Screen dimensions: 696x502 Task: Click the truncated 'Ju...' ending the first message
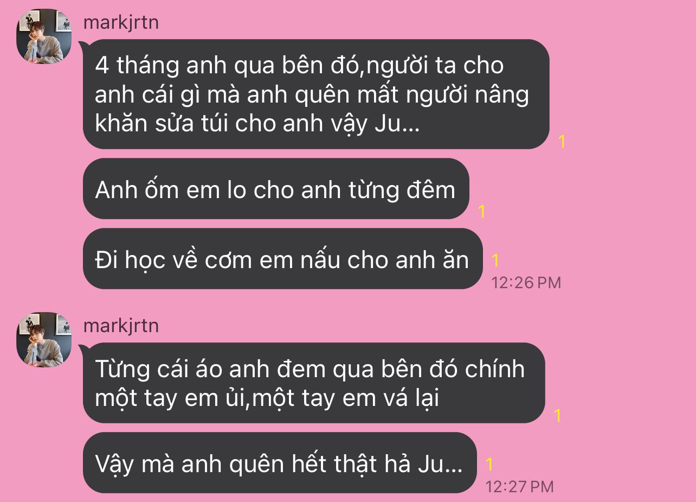[x=397, y=124]
